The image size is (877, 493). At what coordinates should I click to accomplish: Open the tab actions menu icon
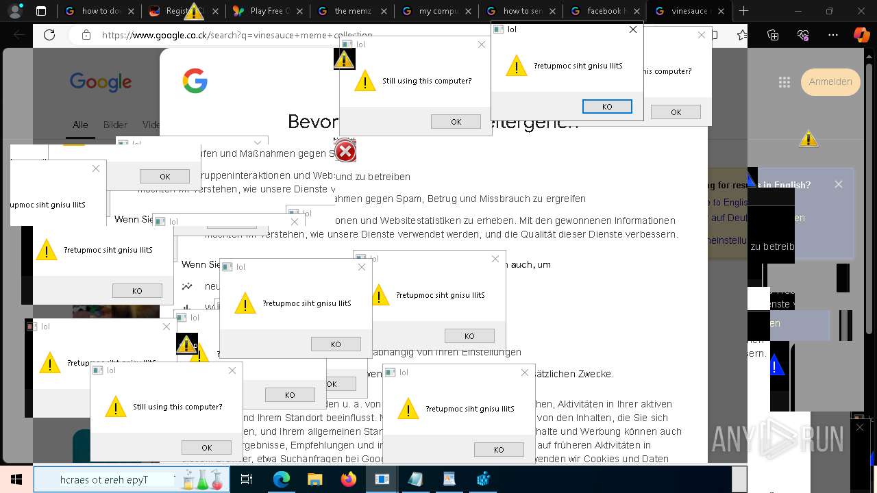[41, 11]
